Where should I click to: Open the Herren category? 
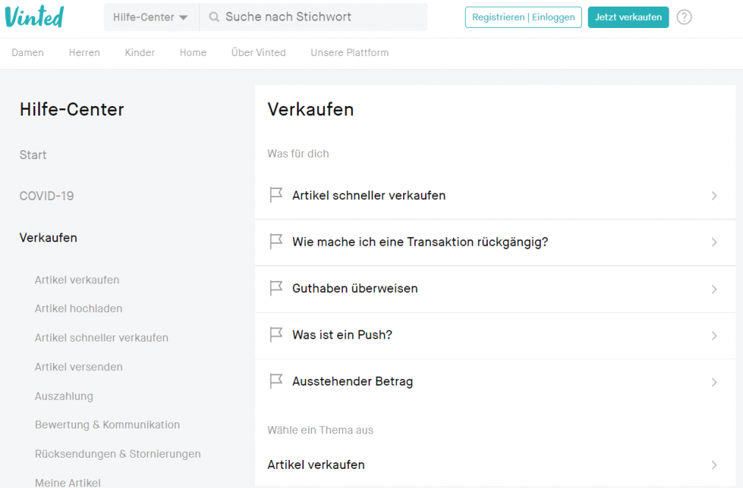[85, 53]
